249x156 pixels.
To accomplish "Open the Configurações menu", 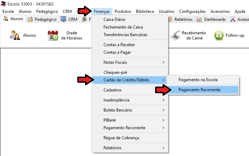I will pos(192,11).
